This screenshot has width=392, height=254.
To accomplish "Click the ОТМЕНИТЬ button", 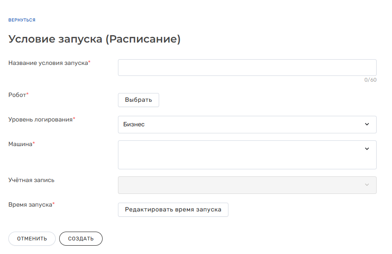I will point(32,239).
